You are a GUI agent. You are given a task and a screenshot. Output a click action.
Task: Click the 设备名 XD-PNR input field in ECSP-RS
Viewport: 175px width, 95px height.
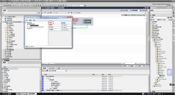point(66,23)
